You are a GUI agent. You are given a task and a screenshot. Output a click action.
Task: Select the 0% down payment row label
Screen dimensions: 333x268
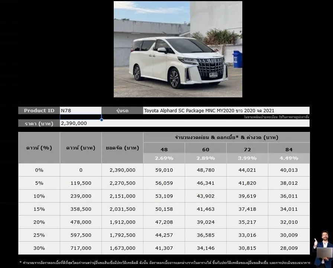point(39,170)
